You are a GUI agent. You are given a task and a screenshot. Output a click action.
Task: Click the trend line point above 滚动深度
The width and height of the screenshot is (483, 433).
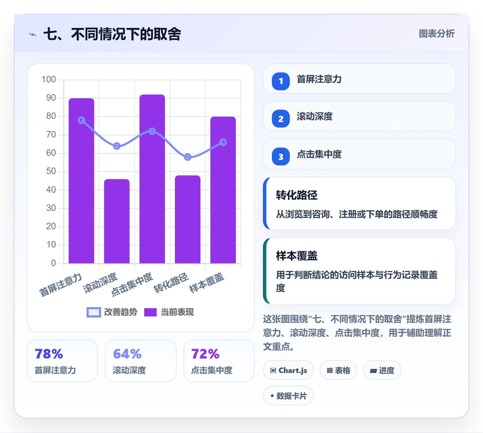(x=117, y=146)
